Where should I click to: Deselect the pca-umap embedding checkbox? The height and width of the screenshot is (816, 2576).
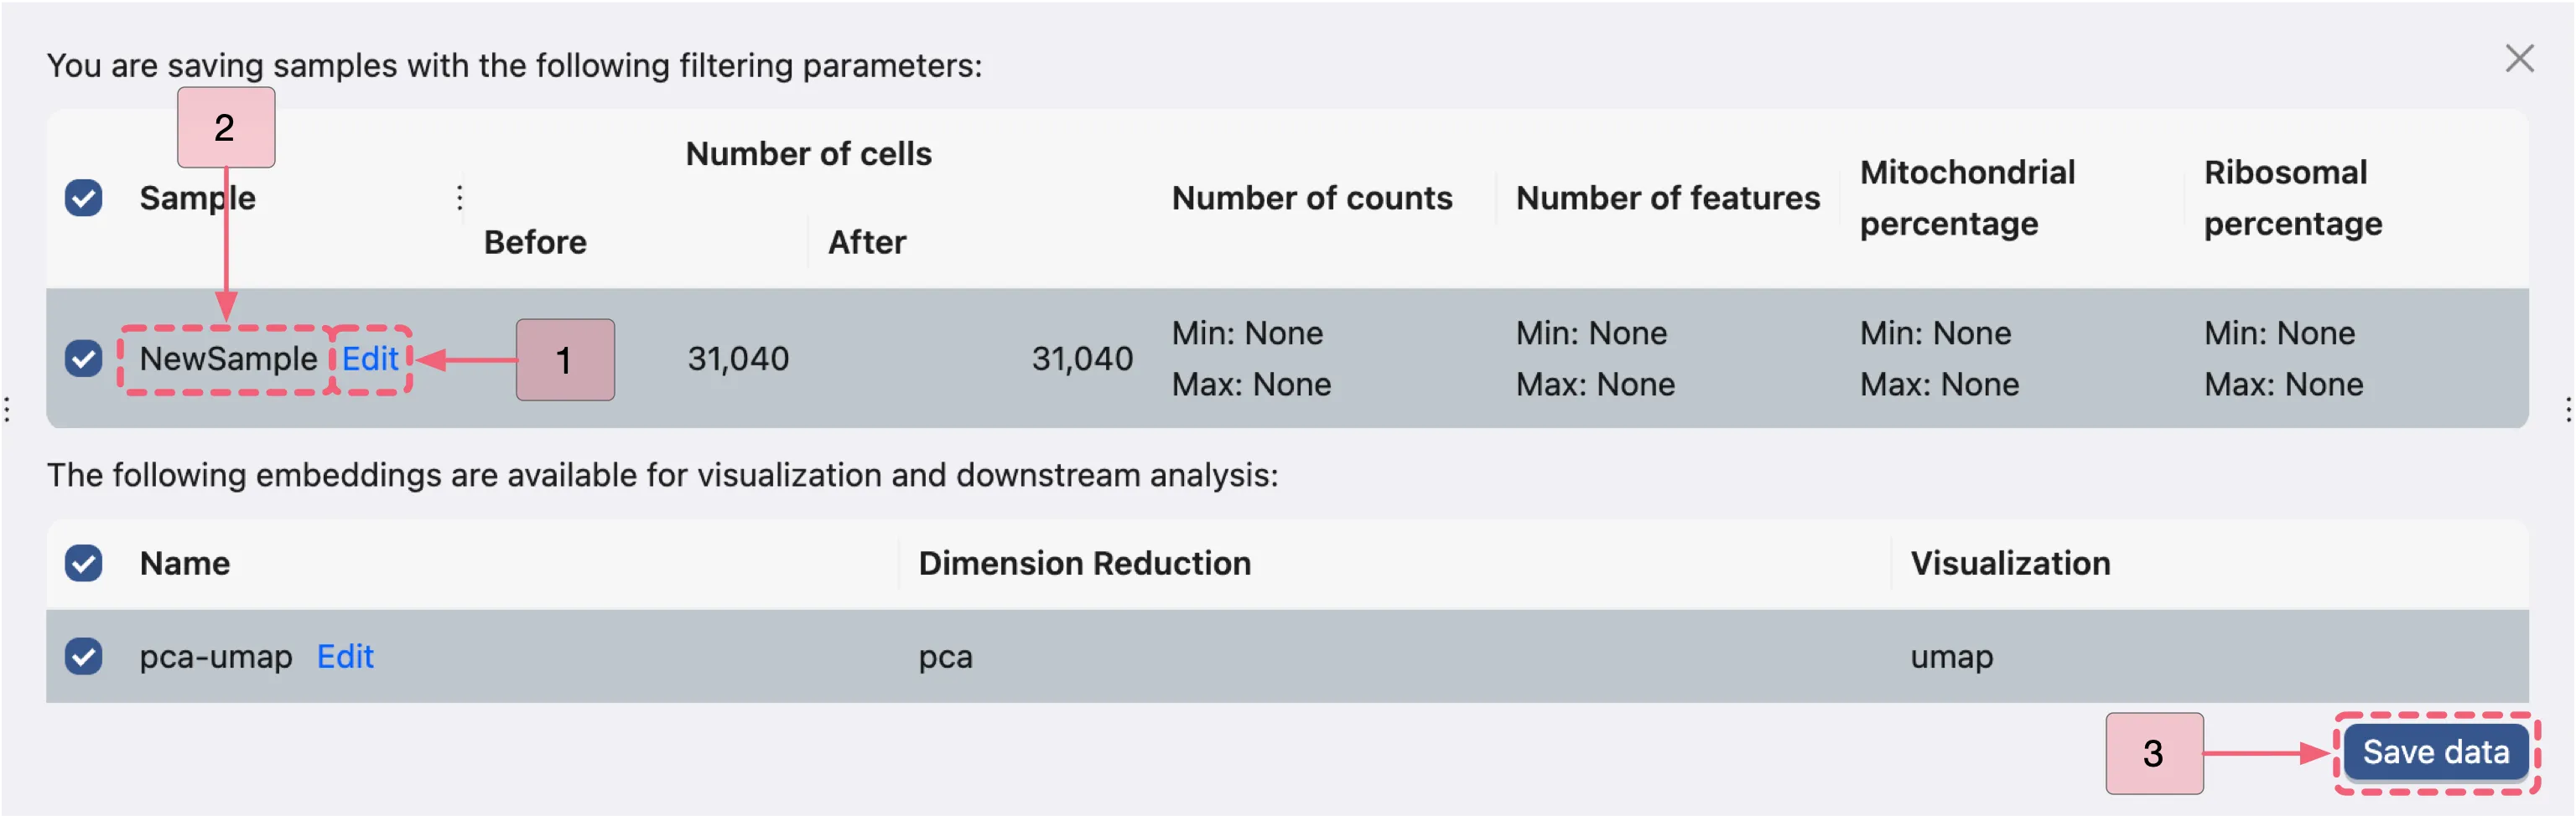[x=84, y=656]
